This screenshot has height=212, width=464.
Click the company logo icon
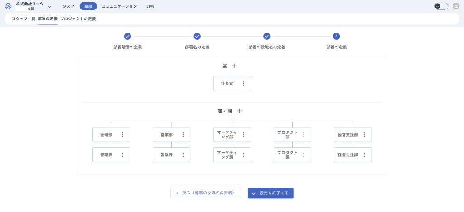click(8, 6)
